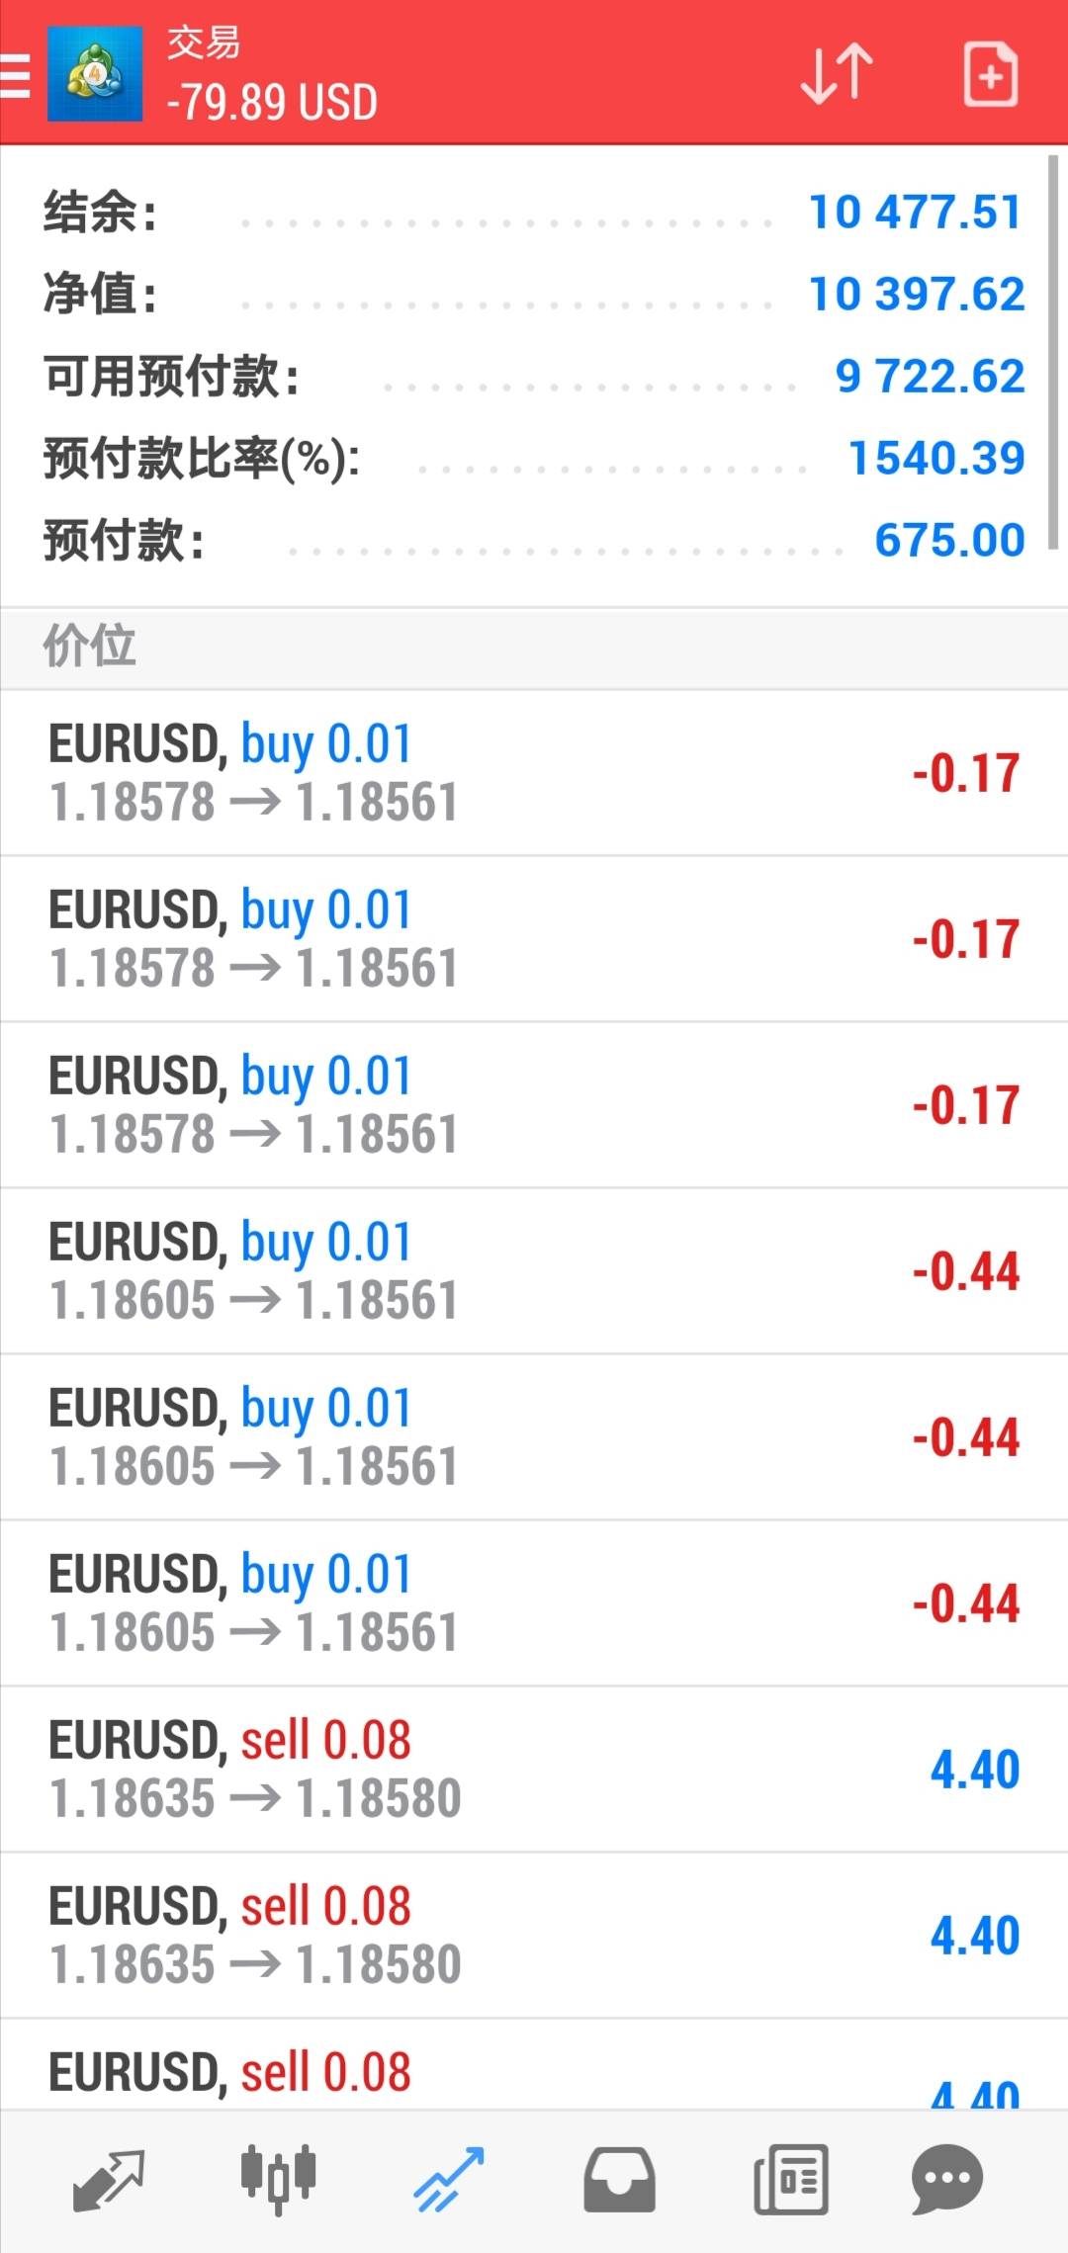Open the Quotes tab arrows icon
1068x2253 pixels.
pos(109,2180)
